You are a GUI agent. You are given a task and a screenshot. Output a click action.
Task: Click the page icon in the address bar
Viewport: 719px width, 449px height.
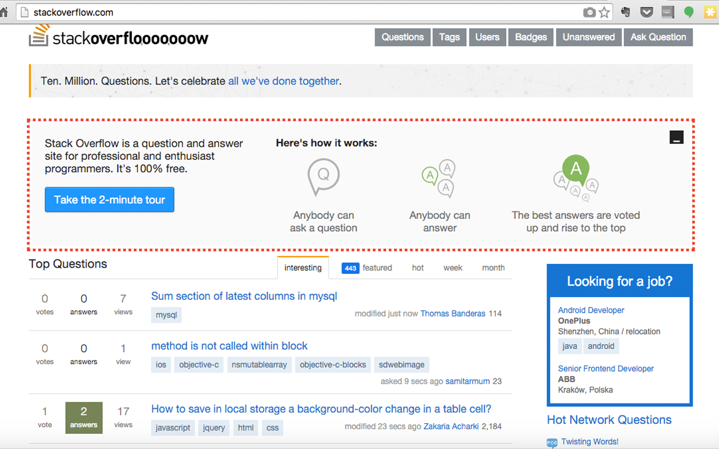(24, 12)
